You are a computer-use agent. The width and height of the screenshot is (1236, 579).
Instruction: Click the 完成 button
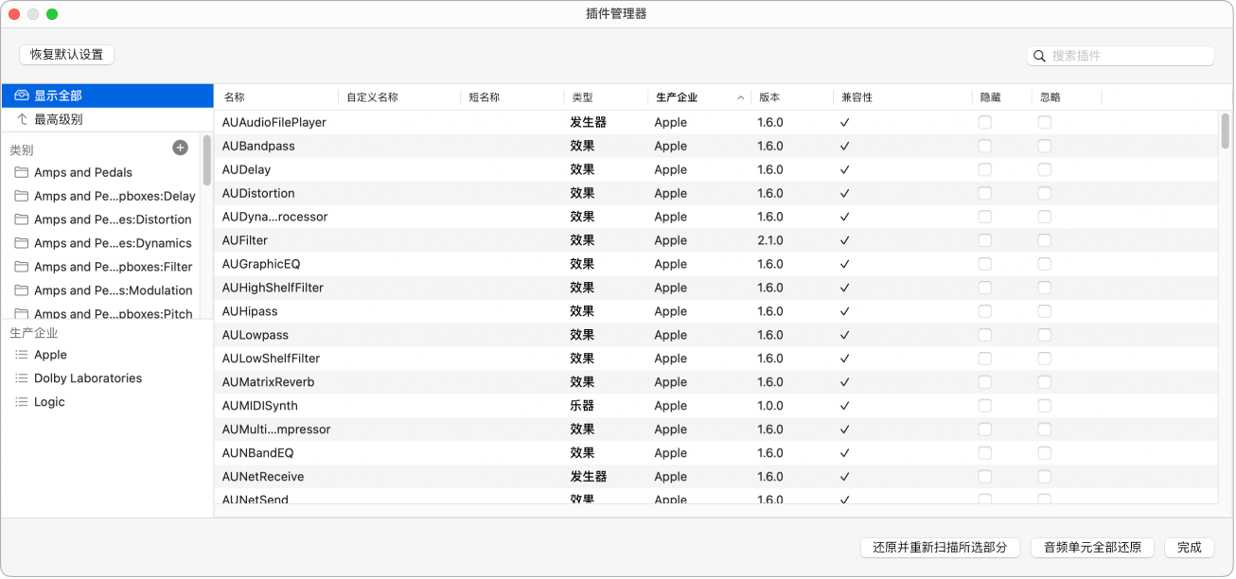tap(1189, 547)
